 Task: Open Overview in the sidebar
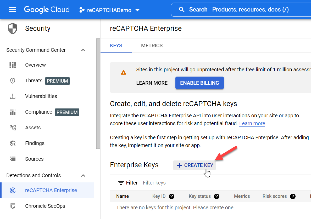[x=35, y=65]
